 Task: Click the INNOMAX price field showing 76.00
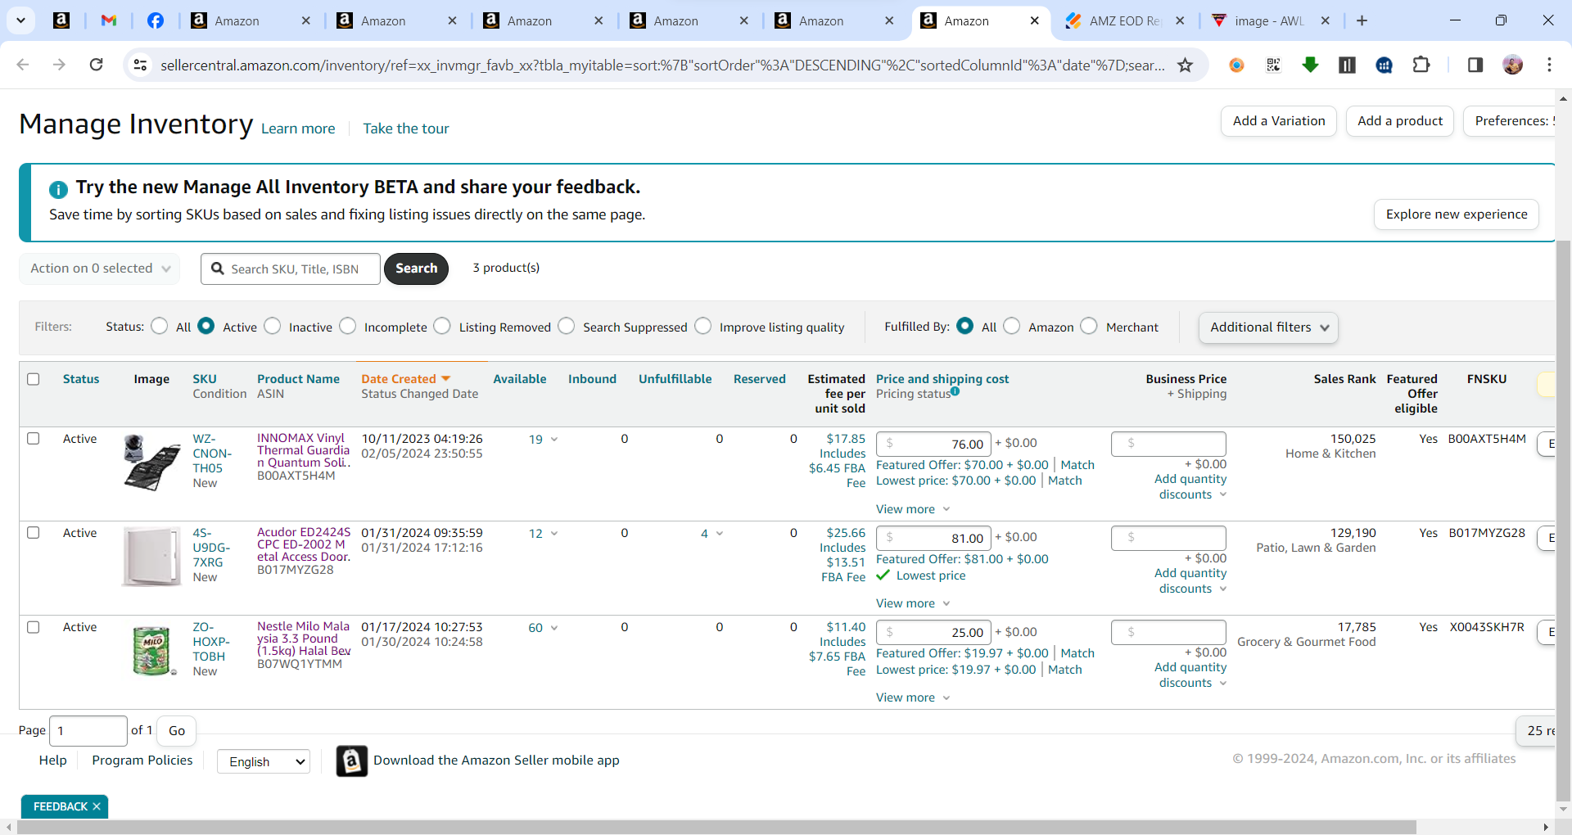pos(933,444)
